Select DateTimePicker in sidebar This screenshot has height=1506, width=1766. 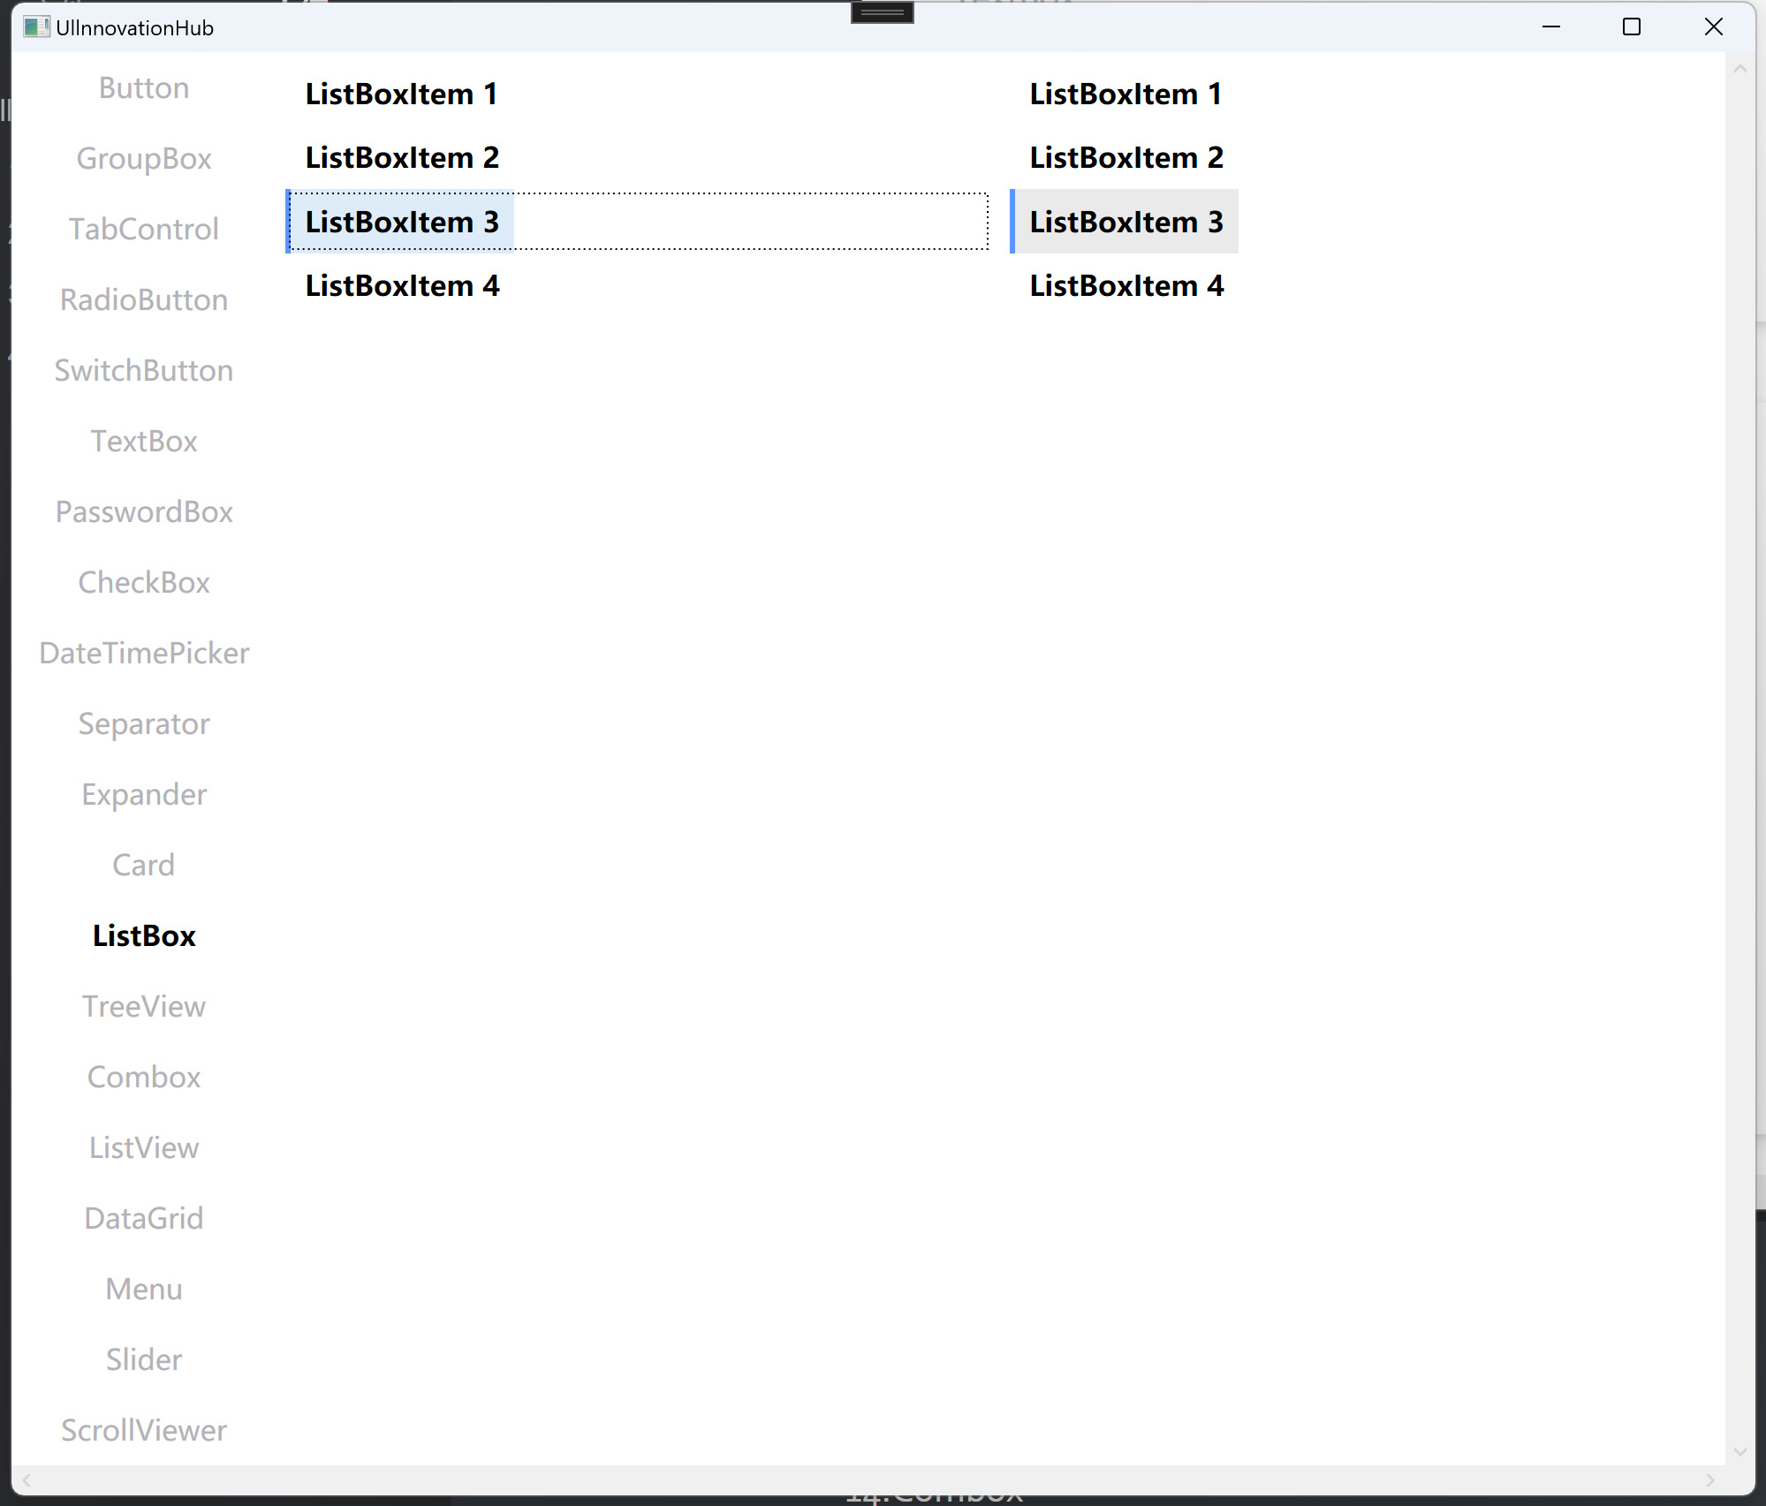[x=144, y=653]
